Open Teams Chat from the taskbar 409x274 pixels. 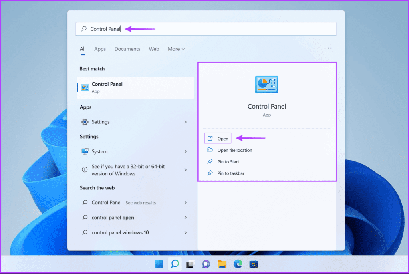(x=206, y=264)
